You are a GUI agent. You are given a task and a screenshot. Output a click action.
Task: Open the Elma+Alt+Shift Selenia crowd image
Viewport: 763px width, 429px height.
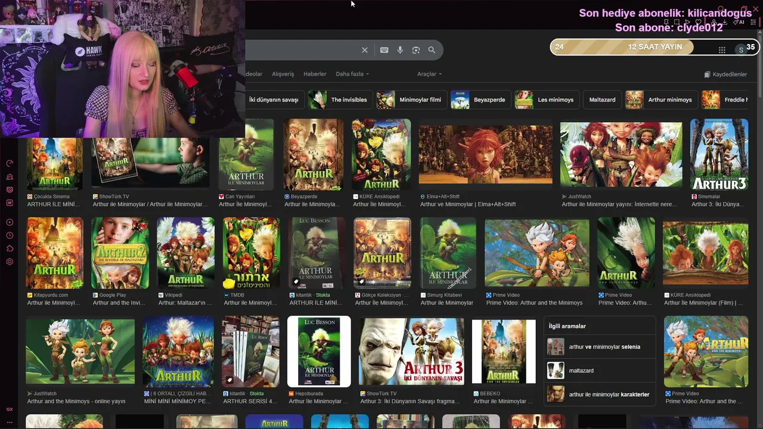click(x=485, y=154)
